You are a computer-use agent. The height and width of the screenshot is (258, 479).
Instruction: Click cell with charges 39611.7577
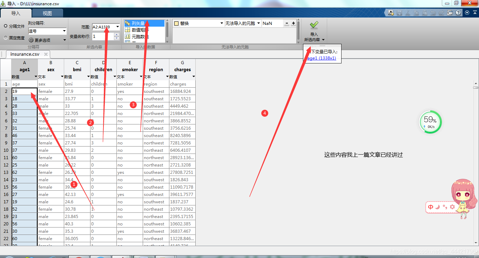tap(182, 194)
